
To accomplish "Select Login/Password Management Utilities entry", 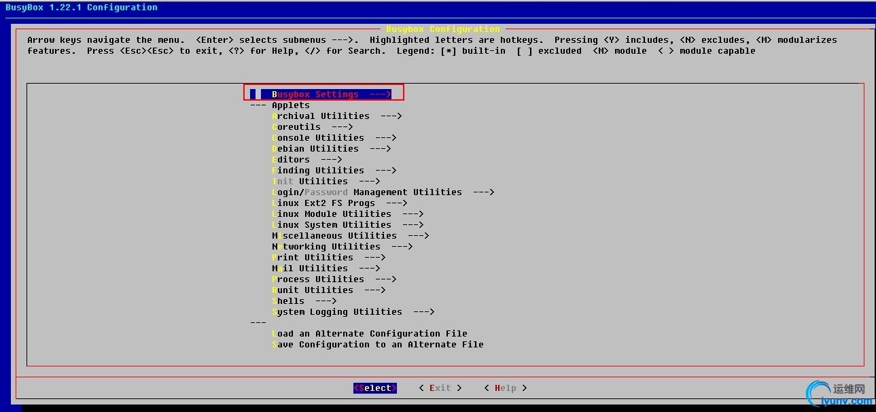I will tap(383, 192).
